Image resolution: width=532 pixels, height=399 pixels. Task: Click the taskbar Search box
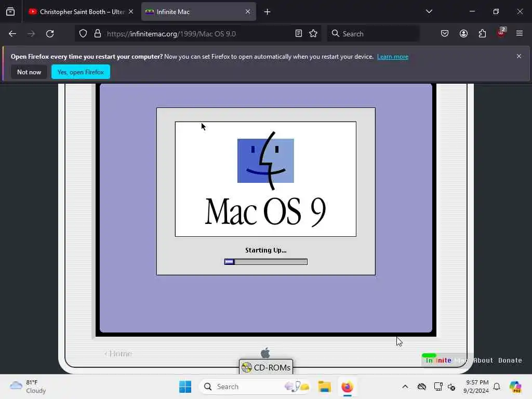coord(255,387)
